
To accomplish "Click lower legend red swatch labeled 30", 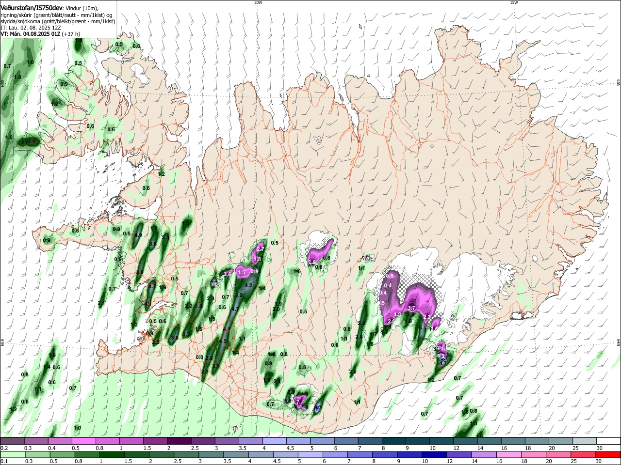I will (x=608, y=455).
